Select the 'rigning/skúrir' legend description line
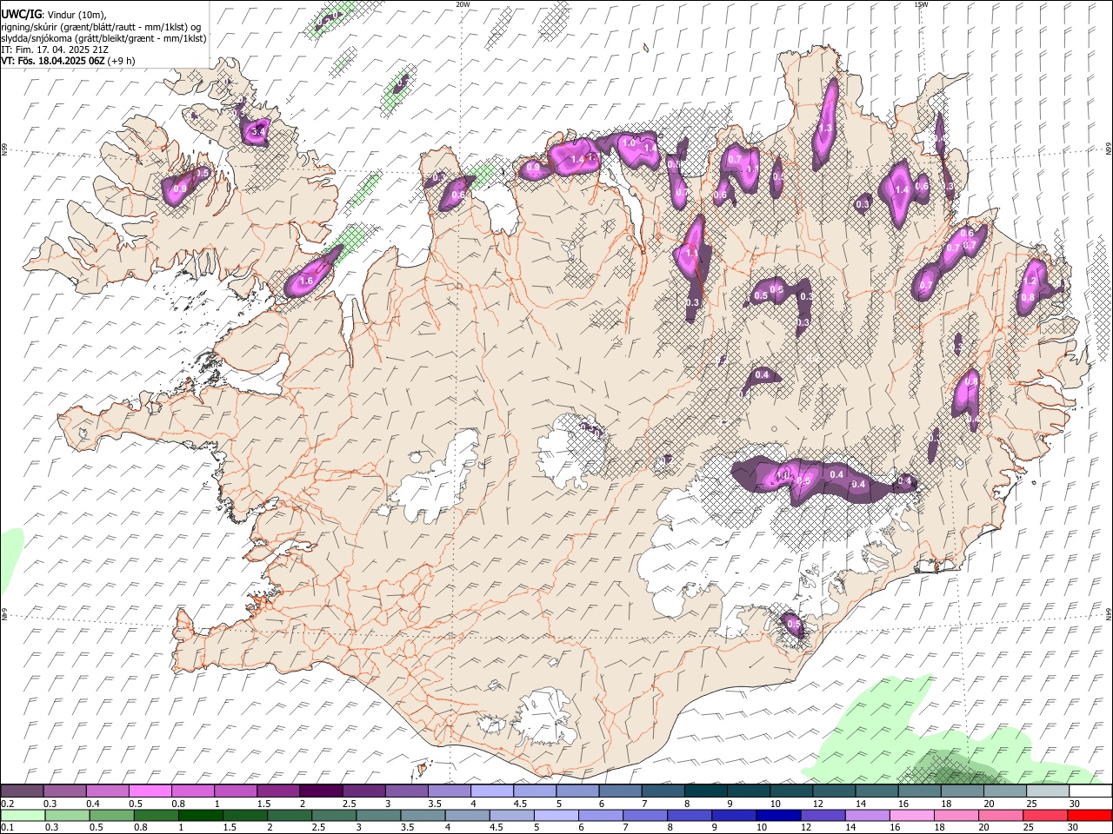This screenshot has height=834, width=1113. [101, 27]
